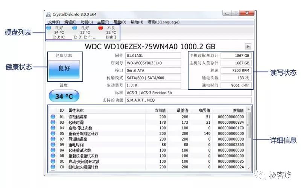Open the 文件(F) menu
Viewport: 301px width, 188px height.
54,22
